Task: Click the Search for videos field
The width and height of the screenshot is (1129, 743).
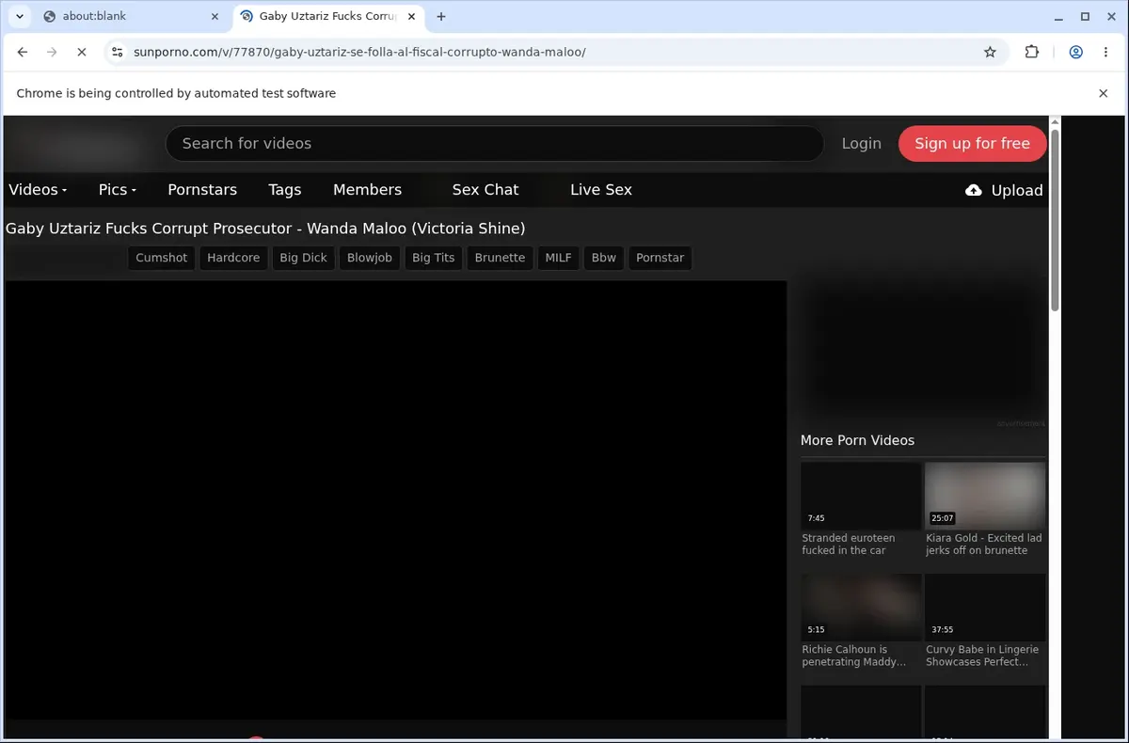Action: click(x=495, y=144)
